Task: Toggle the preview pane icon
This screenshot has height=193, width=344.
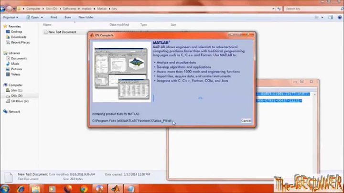Action: pos(331,17)
